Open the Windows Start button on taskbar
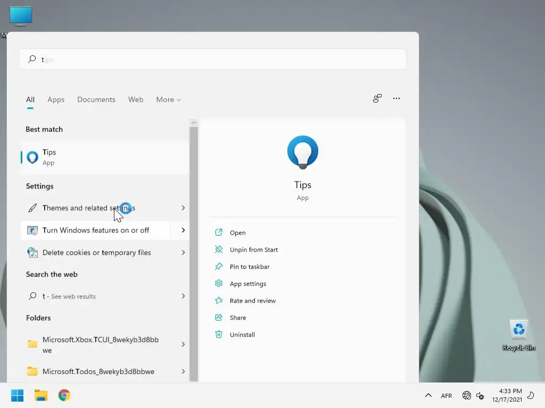Screen dimensions: 545x408 pos(17,395)
